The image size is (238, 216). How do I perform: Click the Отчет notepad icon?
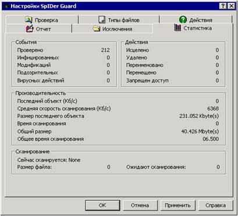click(x=30, y=29)
